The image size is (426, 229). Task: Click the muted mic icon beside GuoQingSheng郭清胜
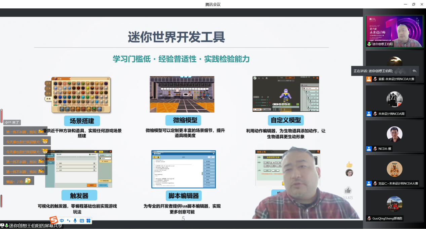tap(369, 218)
